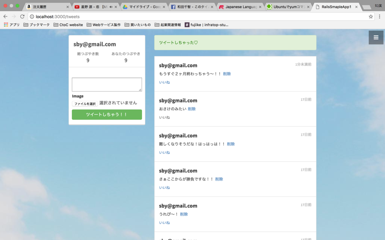385x240 pixels.
Task: Delete the 難しくなりそうだな tweet
Action: coord(231,144)
